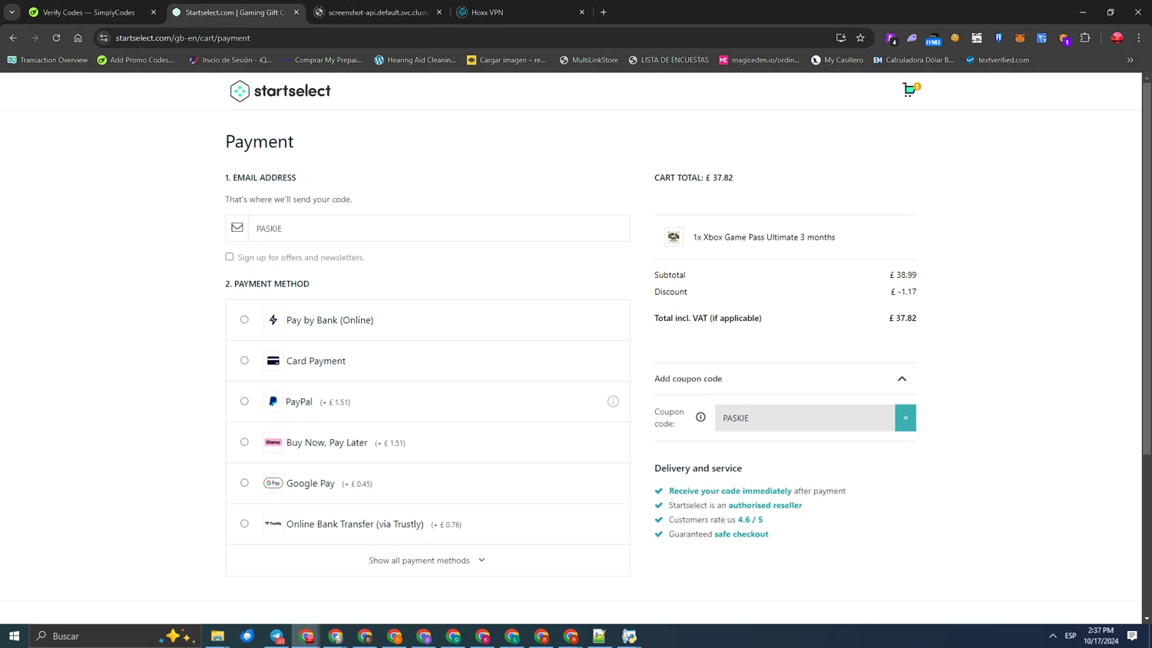This screenshot has height=648, width=1152.
Task: Close the Startselect.com tab
Action: [296, 12]
